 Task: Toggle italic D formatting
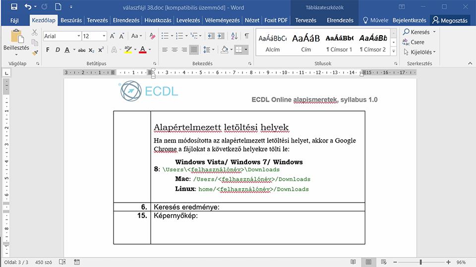pyautogui.click(x=58, y=50)
